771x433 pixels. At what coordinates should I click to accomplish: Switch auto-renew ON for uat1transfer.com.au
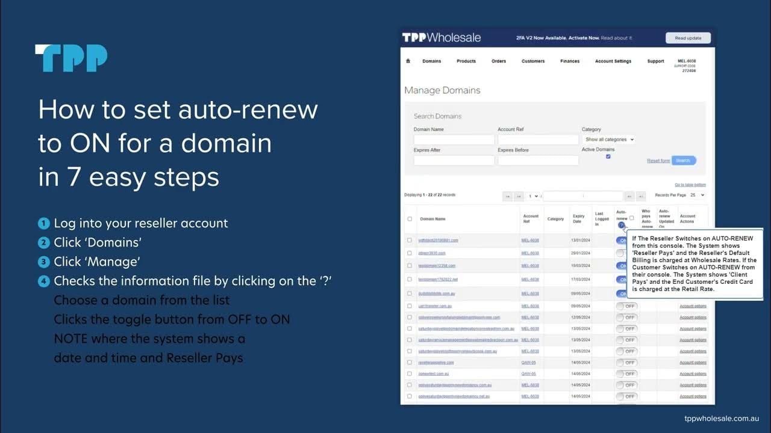tap(626, 306)
